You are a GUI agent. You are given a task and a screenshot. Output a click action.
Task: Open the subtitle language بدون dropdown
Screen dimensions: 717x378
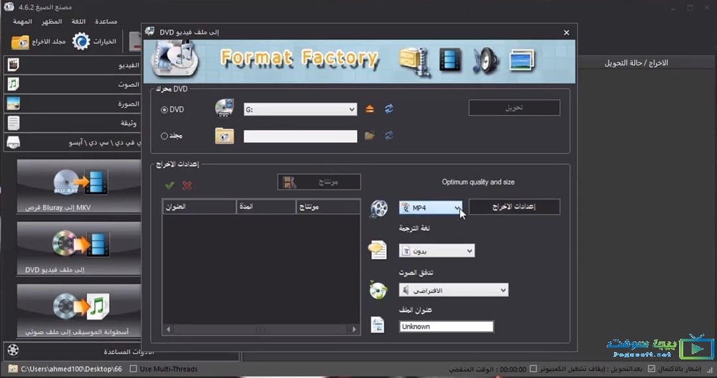click(437, 250)
